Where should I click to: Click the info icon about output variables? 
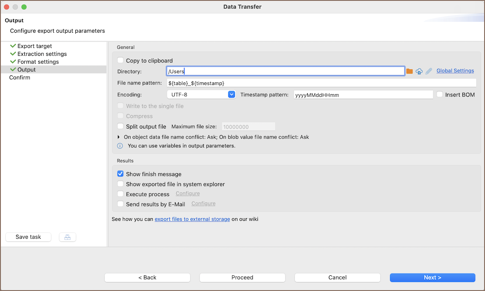[120, 146]
